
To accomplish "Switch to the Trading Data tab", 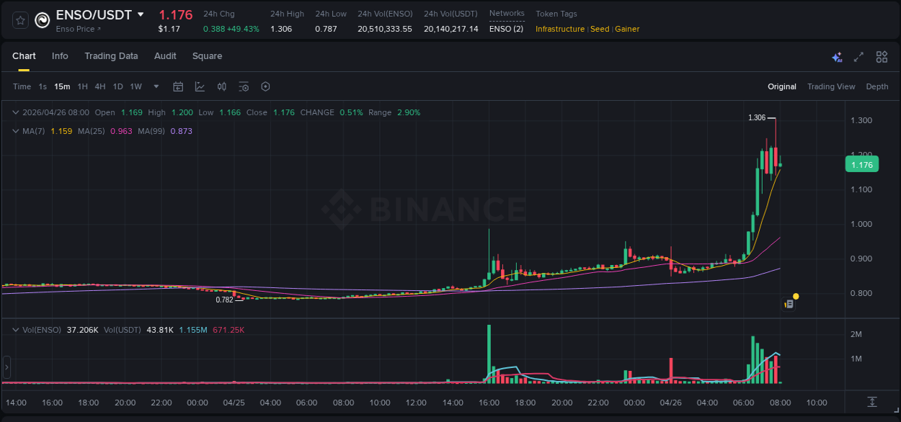I will coord(111,56).
